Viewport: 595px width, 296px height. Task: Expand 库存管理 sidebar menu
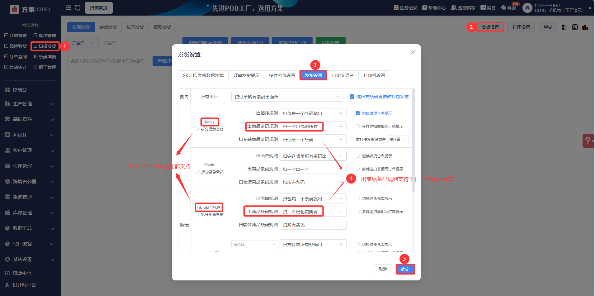point(30,212)
